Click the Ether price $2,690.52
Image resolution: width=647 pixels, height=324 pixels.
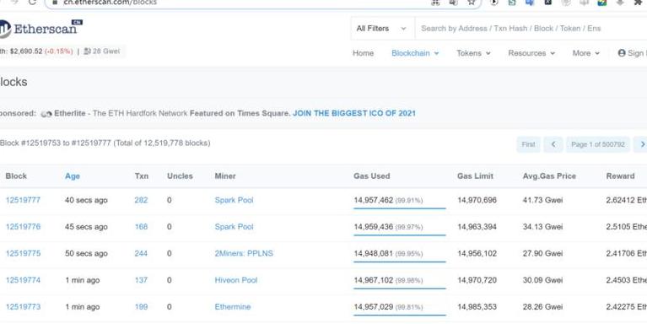(26, 51)
